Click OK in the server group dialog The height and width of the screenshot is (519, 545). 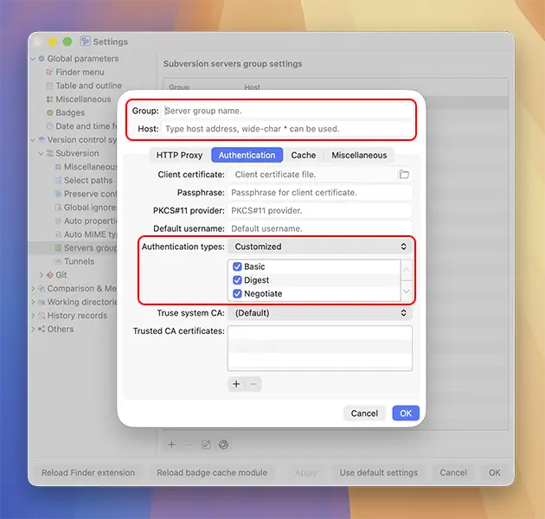(x=406, y=413)
